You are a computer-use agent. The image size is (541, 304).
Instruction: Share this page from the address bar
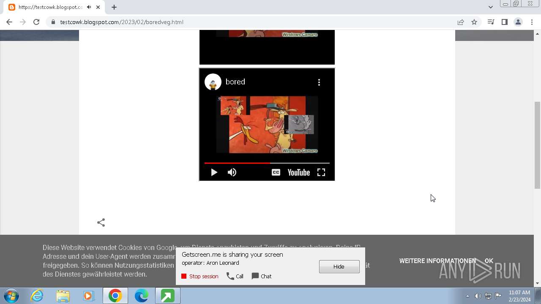(461, 22)
